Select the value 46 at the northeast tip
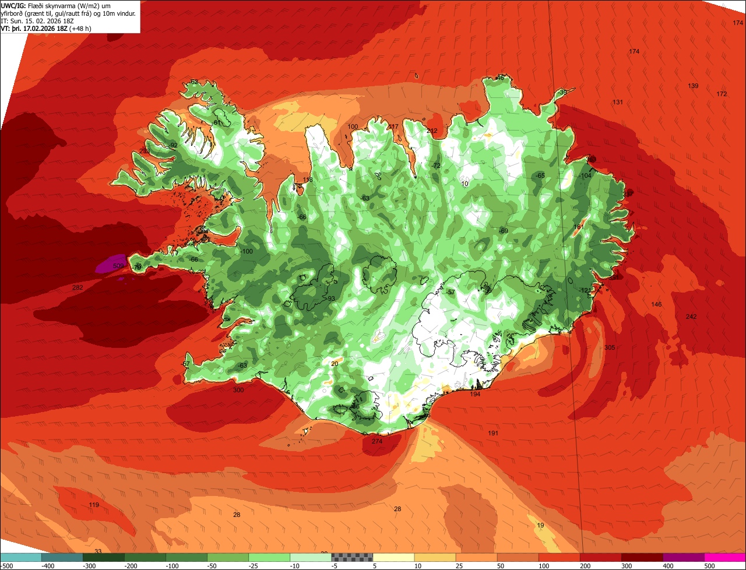The width and height of the screenshot is (746, 570). point(500,78)
